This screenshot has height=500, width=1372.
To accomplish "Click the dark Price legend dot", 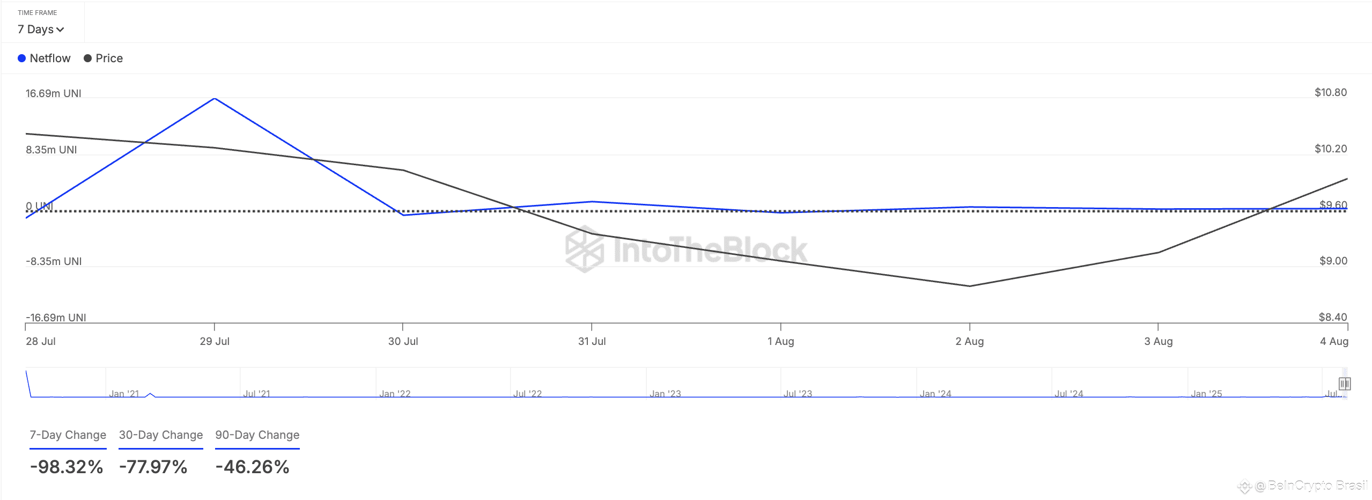I will [87, 58].
